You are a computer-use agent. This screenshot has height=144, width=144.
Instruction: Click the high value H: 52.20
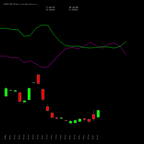[73, 7]
